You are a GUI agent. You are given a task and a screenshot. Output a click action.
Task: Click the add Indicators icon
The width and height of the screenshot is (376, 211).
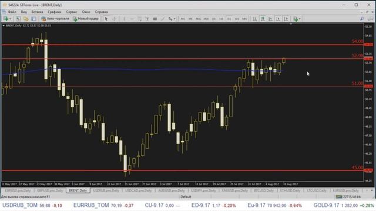[296, 19]
